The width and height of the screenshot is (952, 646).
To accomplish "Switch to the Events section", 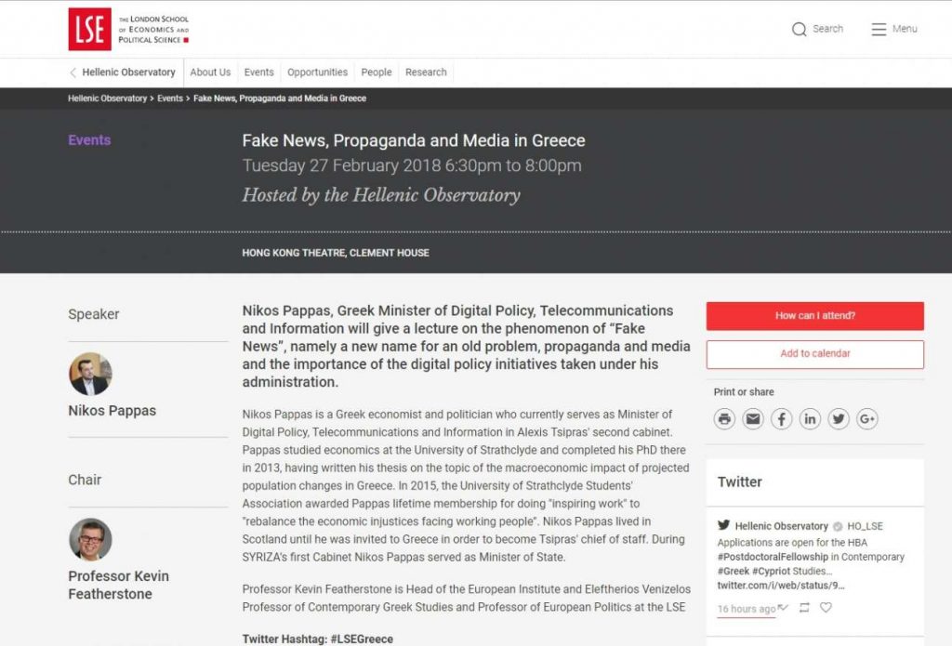I will (258, 72).
